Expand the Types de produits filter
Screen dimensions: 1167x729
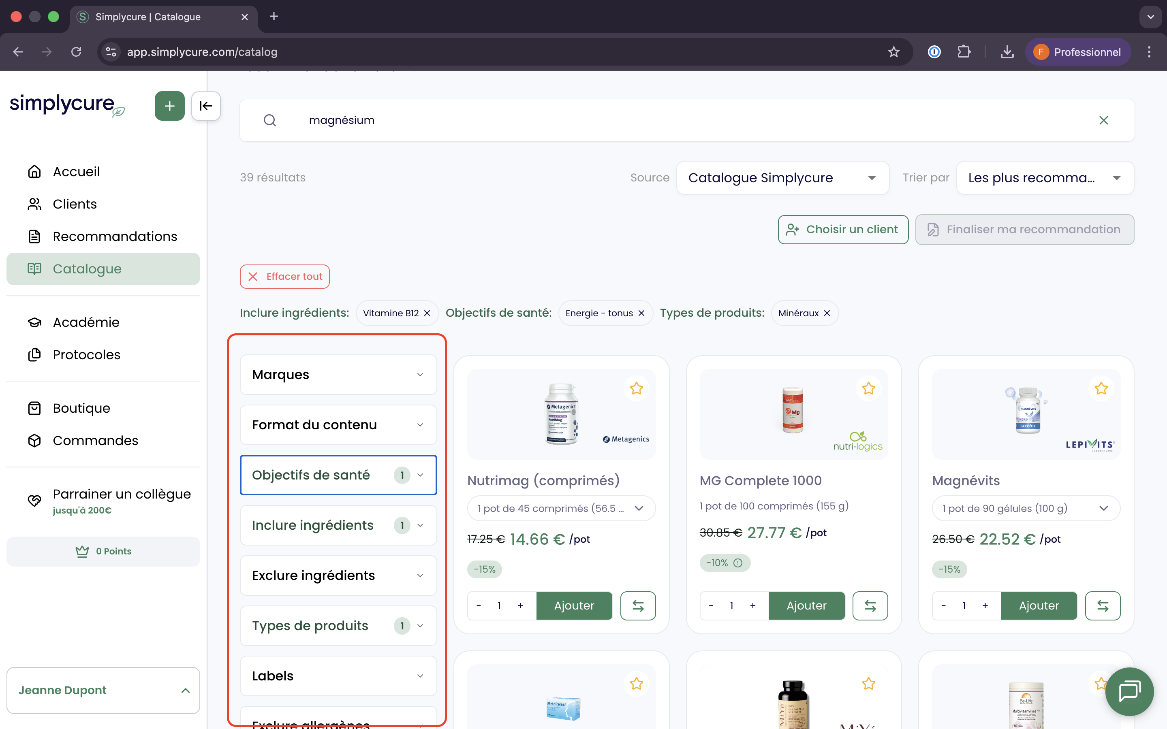coord(338,625)
